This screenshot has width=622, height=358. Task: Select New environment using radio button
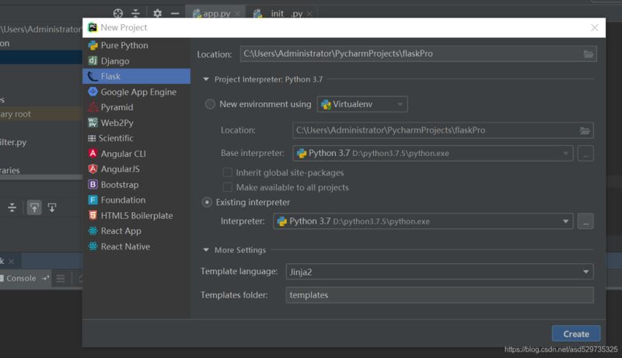coord(210,104)
